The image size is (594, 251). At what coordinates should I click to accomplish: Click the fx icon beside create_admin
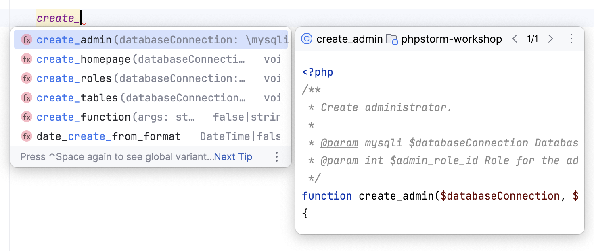(27, 40)
